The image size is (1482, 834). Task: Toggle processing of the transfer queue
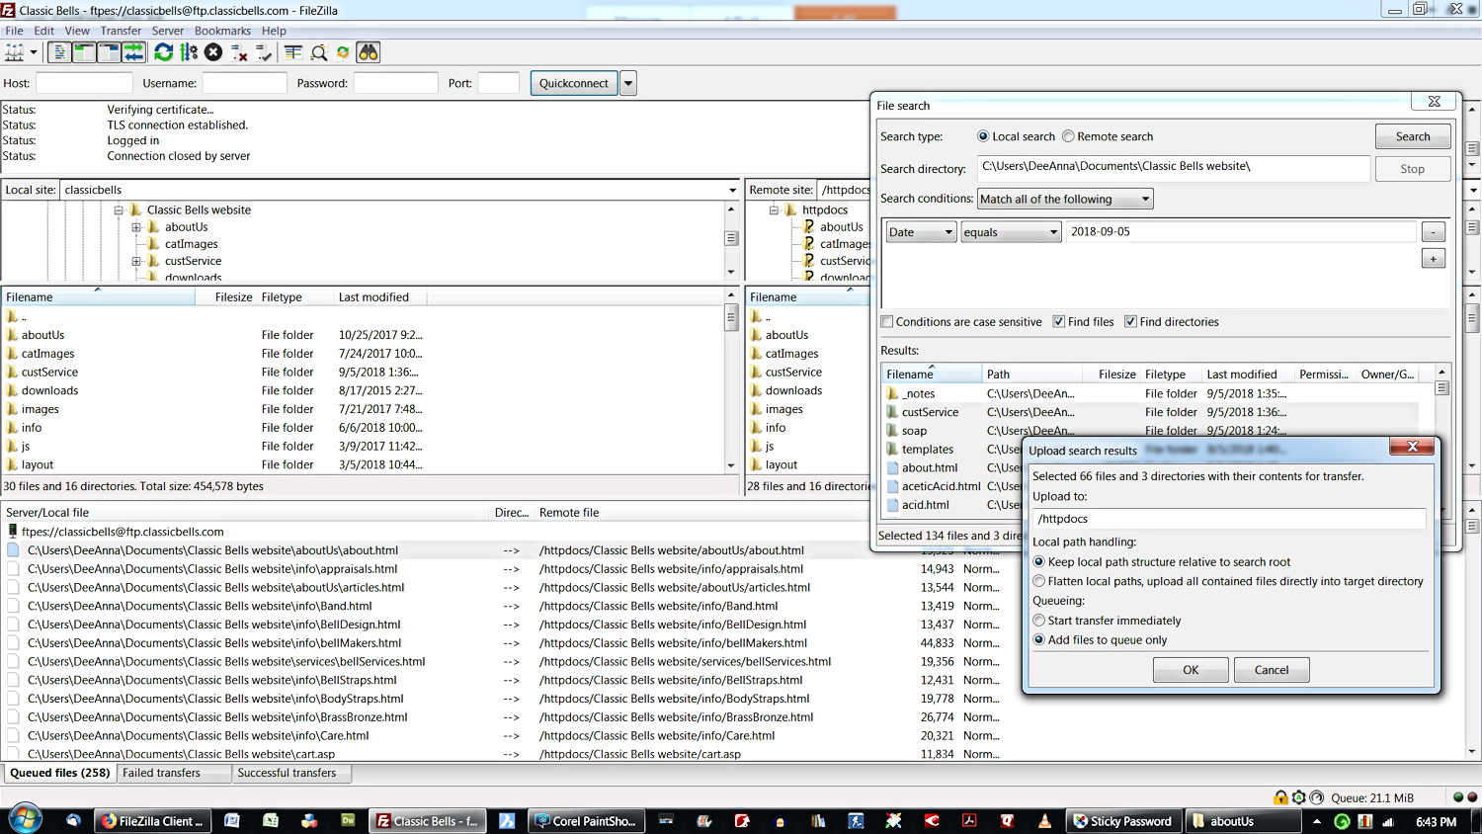tap(189, 52)
